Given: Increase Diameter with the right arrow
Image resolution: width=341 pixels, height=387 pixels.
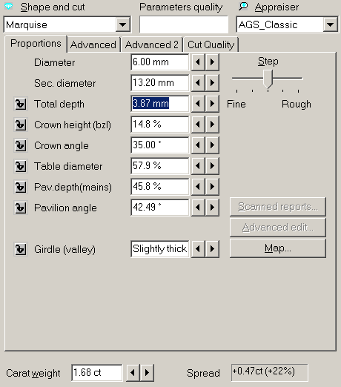Looking at the screenshot, I should pos(212,62).
